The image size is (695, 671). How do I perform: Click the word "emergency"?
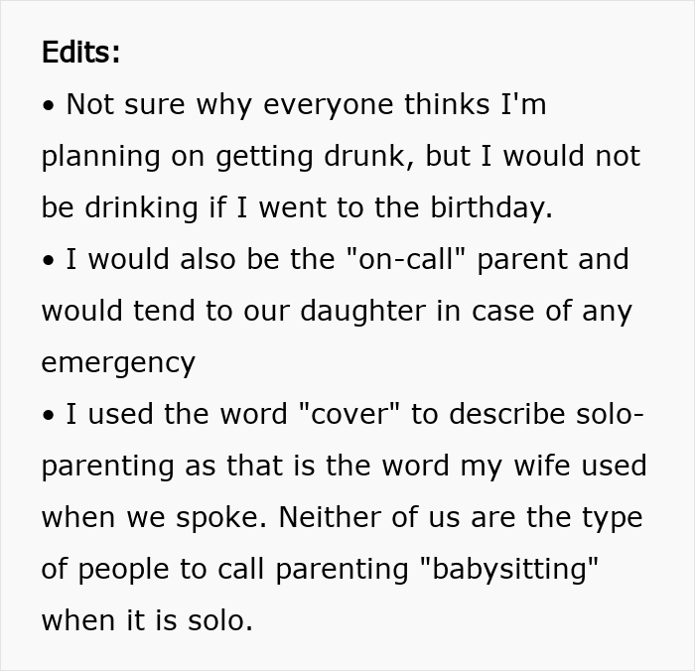pos(118,363)
